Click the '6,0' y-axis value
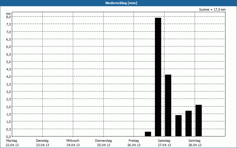 click(x=9, y=47)
